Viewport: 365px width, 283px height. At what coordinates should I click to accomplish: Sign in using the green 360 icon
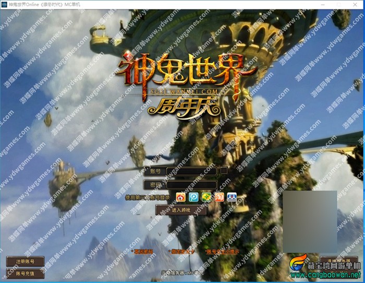[x=206, y=197]
